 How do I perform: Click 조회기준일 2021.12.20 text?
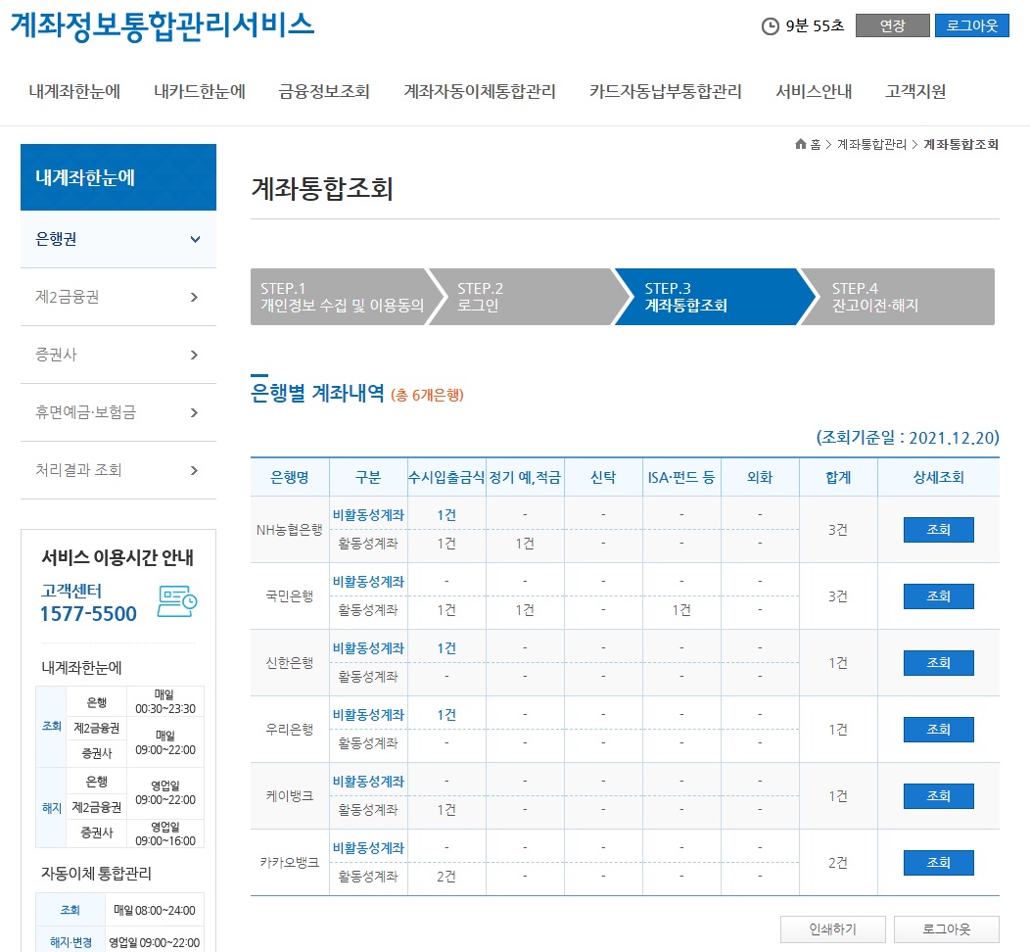point(908,438)
